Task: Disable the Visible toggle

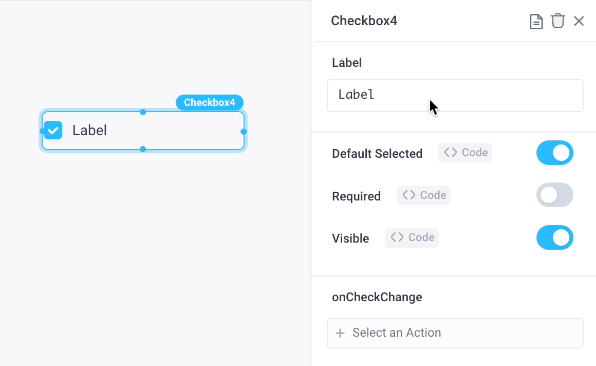Action: [x=555, y=237]
